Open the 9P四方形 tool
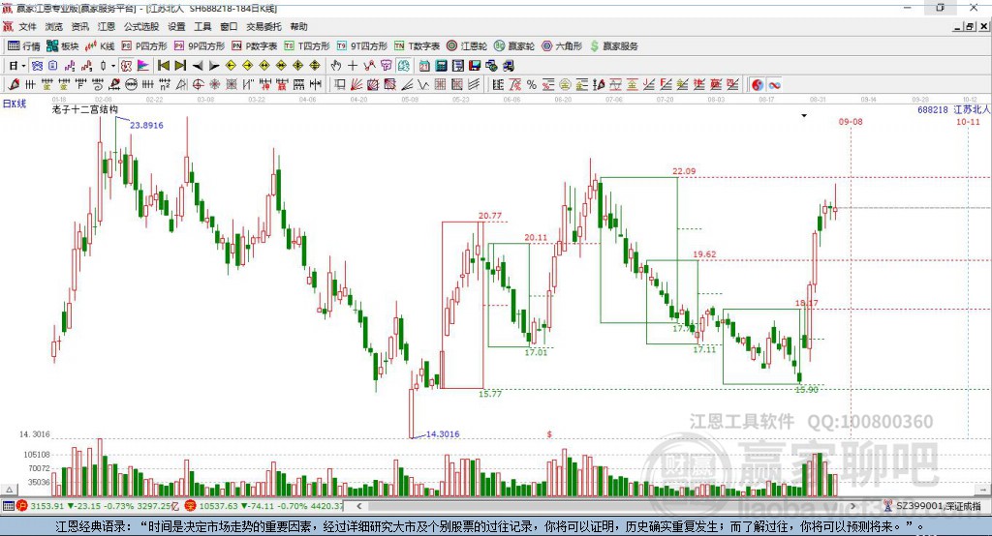The width and height of the screenshot is (992, 536). (200, 46)
